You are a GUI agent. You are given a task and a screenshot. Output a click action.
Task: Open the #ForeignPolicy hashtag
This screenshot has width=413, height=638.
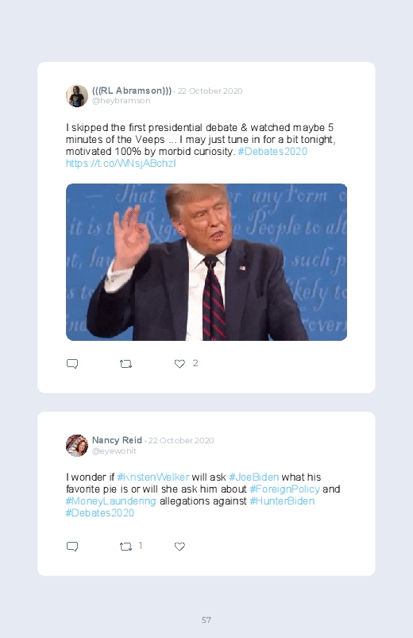point(285,489)
